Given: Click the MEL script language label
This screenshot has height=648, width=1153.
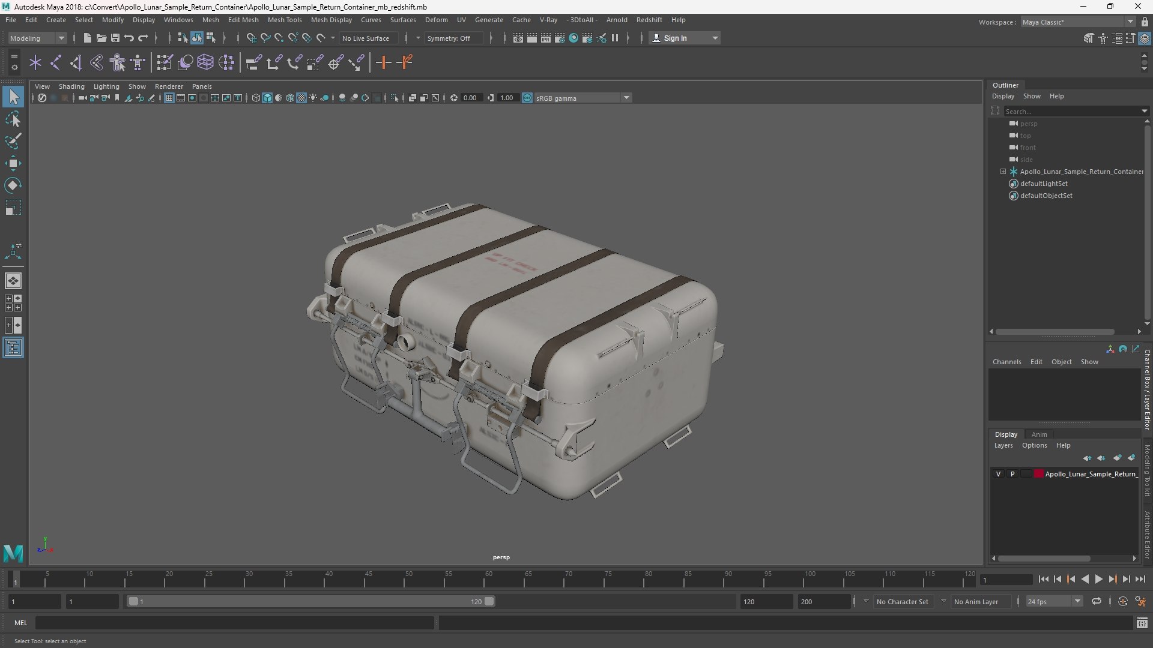Looking at the screenshot, I should [21, 623].
